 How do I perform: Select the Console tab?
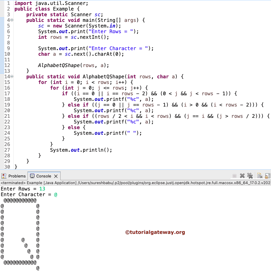(44, 176)
